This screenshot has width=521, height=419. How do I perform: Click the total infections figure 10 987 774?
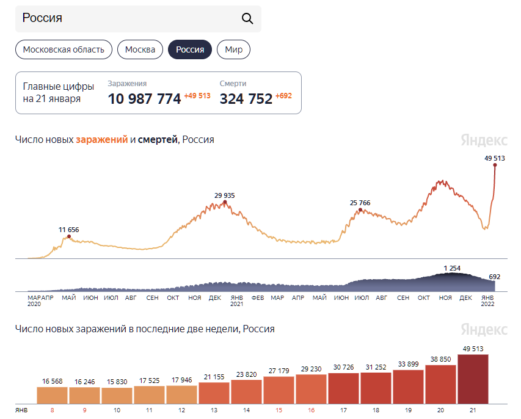tap(144, 98)
